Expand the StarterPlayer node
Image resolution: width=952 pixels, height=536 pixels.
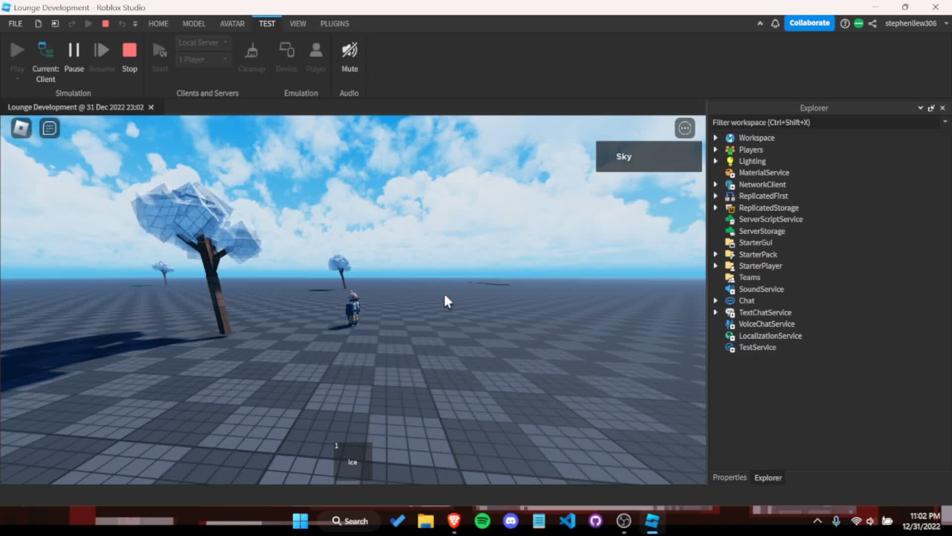tap(715, 266)
